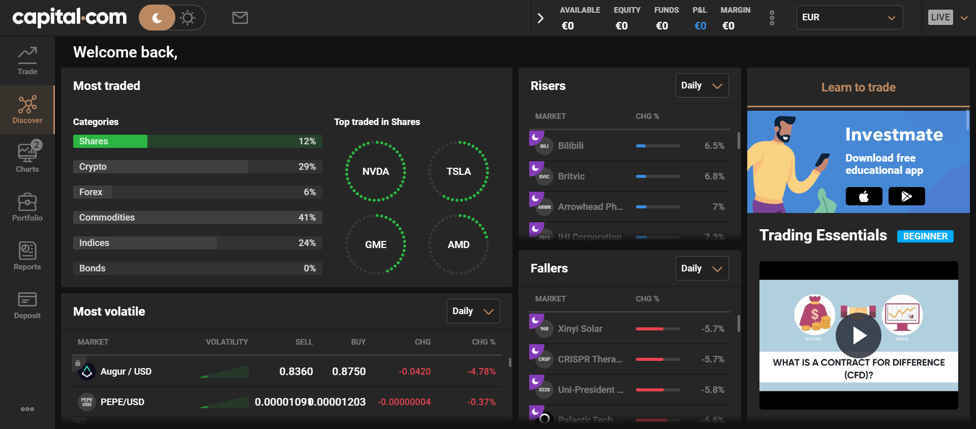Click the Risers list scrollbar
Image resolution: width=976 pixels, height=429 pixels.
pos(739,140)
